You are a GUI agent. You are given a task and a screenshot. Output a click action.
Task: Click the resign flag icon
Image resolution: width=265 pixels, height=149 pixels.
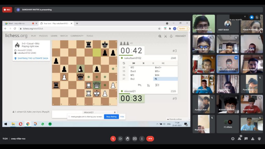(157, 85)
